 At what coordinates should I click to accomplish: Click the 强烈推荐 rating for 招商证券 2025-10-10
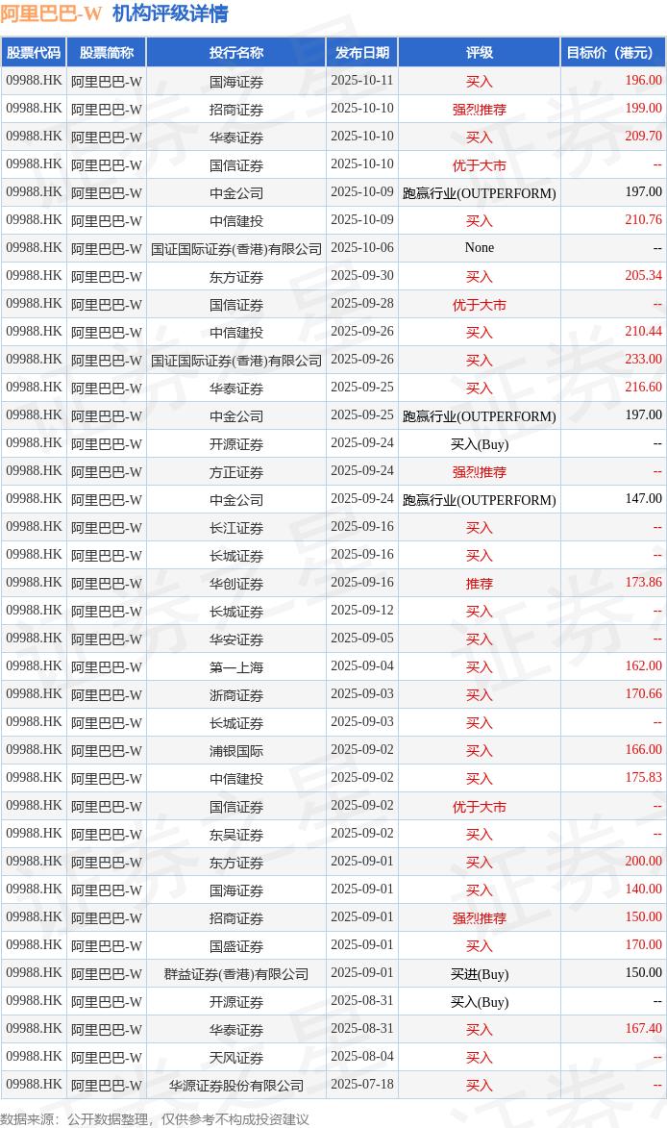480,110
